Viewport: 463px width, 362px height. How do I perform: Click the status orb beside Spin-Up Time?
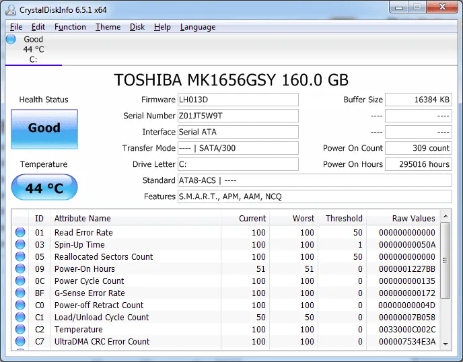(x=21, y=245)
